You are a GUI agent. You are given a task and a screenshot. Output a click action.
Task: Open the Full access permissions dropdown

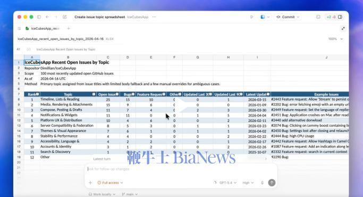[x=110, y=183]
